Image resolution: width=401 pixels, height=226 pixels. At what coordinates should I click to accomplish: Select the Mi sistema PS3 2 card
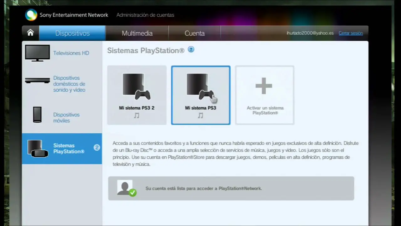tap(137, 95)
